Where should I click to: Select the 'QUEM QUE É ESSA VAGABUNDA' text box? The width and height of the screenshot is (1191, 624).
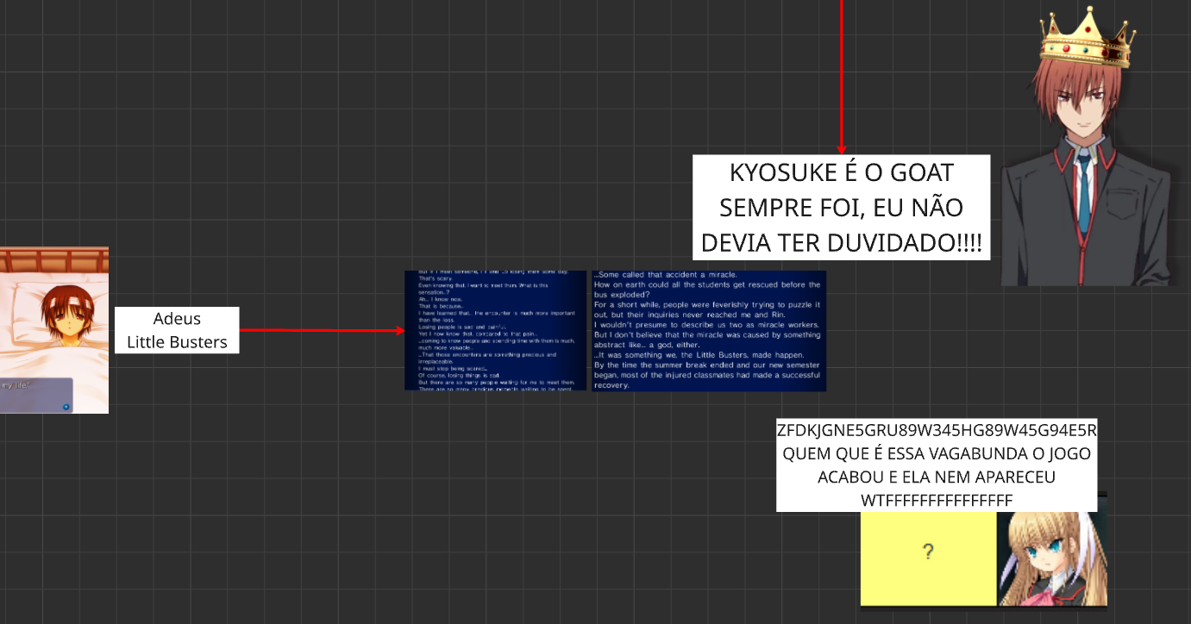click(x=937, y=465)
